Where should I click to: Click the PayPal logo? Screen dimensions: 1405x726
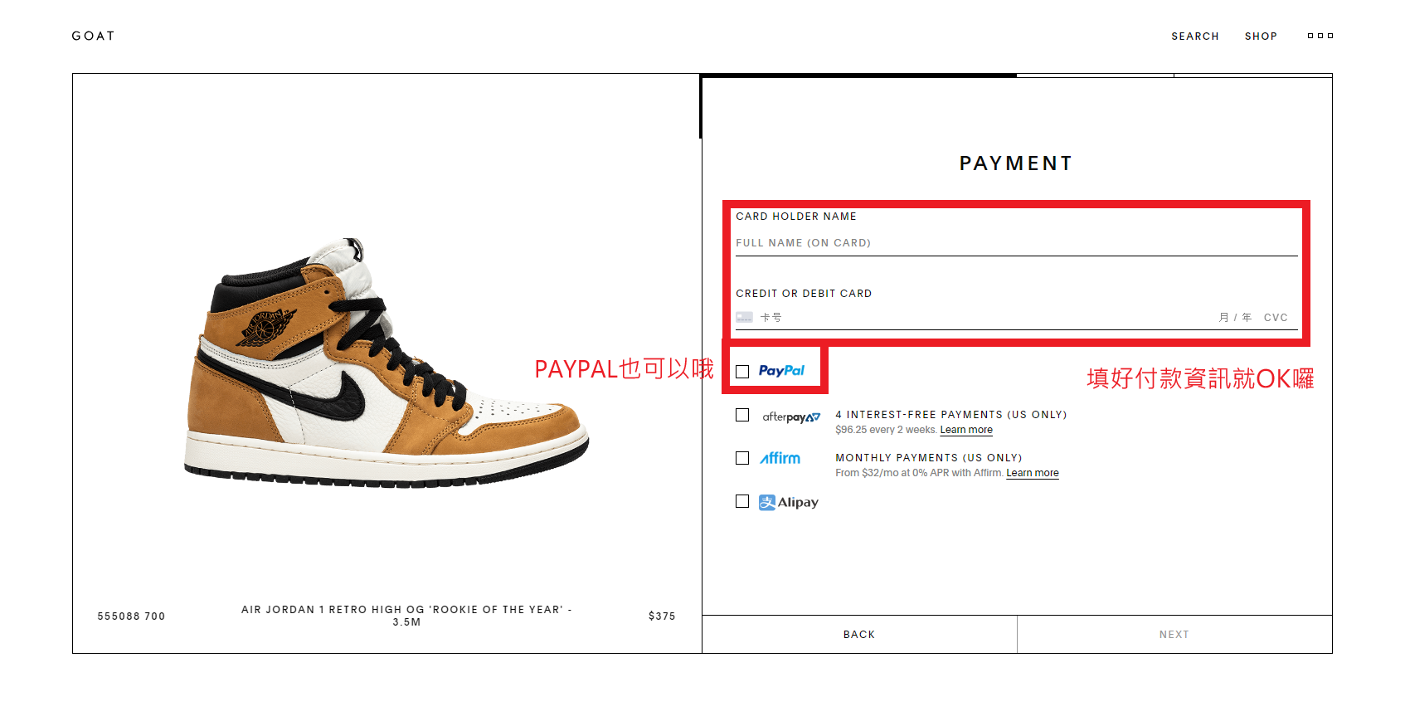pyautogui.click(x=781, y=371)
